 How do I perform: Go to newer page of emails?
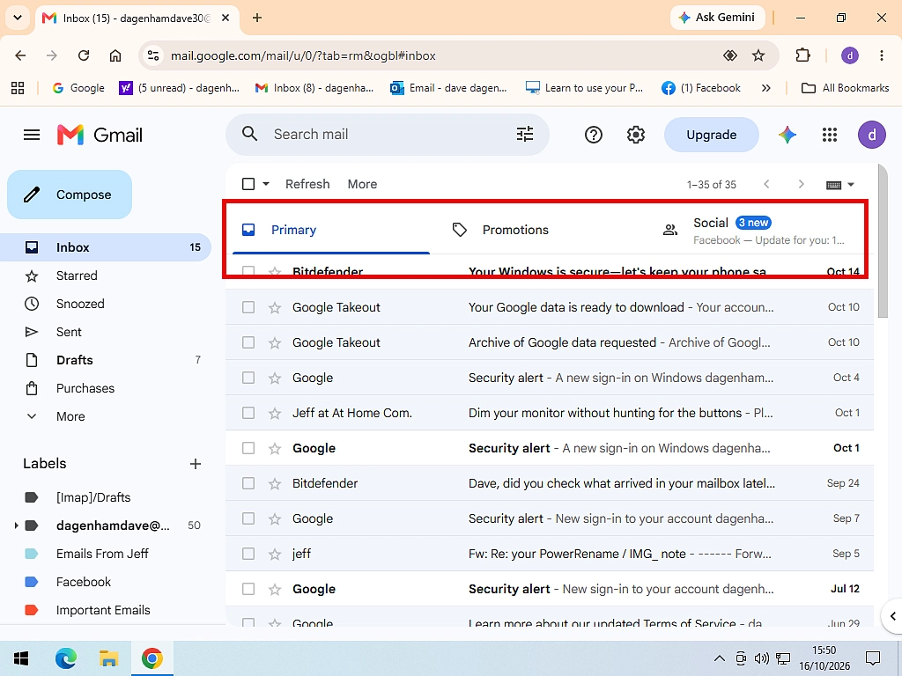[766, 184]
